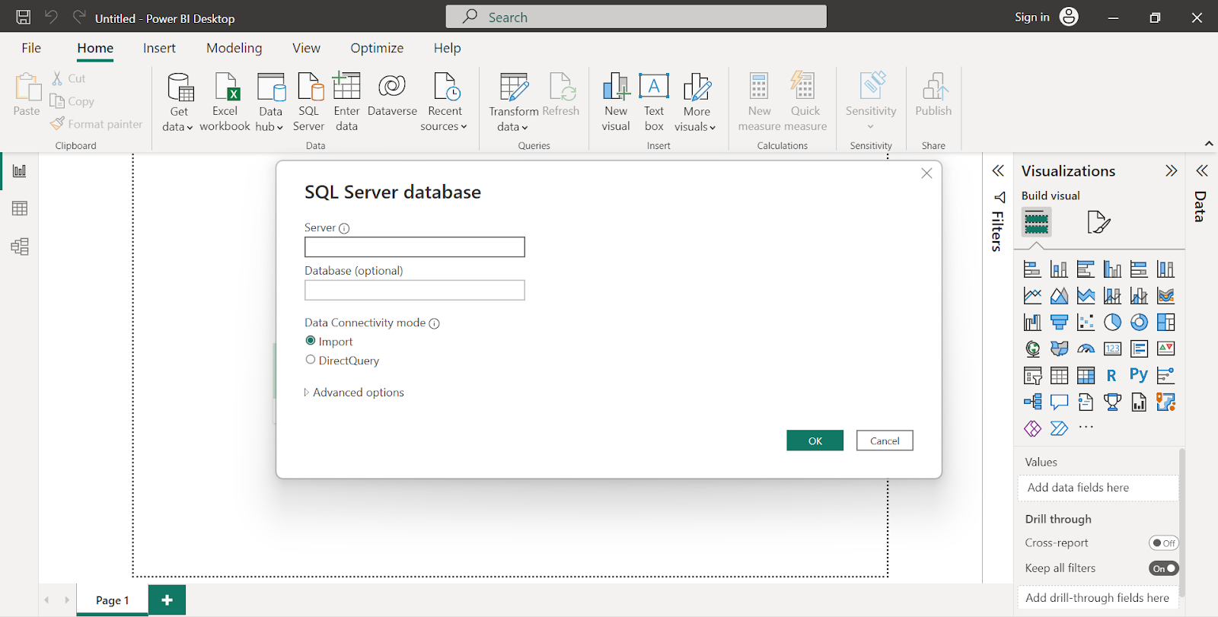Image resolution: width=1218 pixels, height=617 pixels.
Task: Select Import connectivity mode
Action: click(311, 341)
